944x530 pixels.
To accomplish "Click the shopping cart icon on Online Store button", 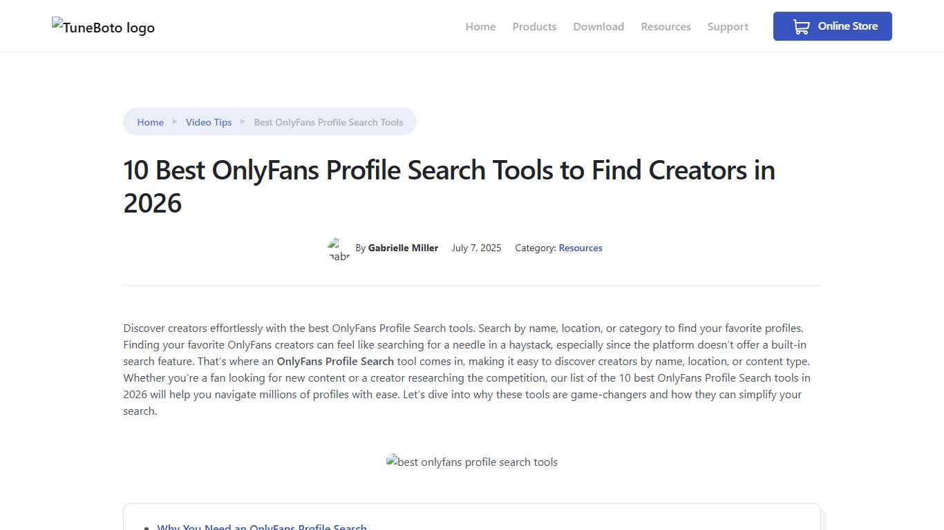I will (x=801, y=26).
